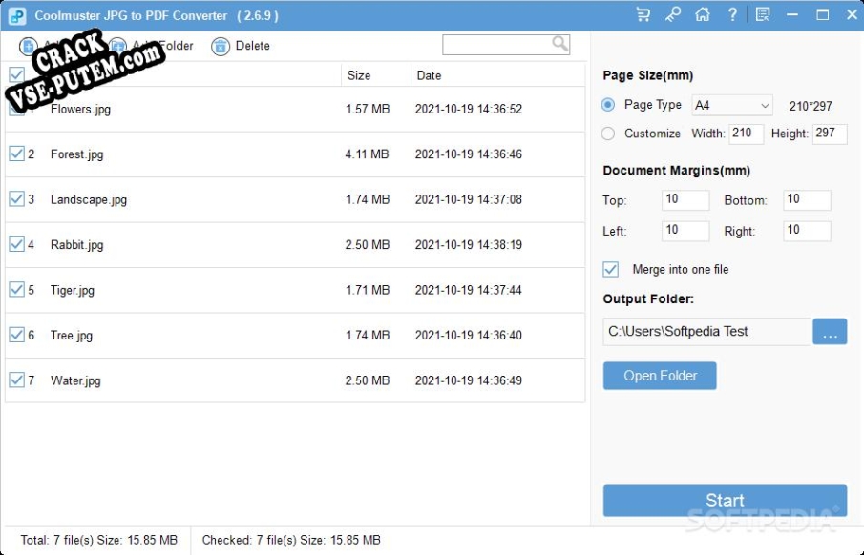The height and width of the screenshot is (555, 864).
Task: Click the Start conversion button
Action: click(x=725, y=501)
